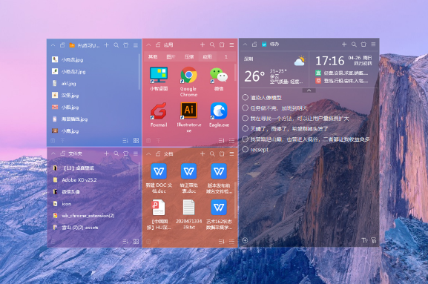Collapse the purple folders panel with chevron
Image resolution: width=428 pixels, height=284 pixels.
pos(53,153)
